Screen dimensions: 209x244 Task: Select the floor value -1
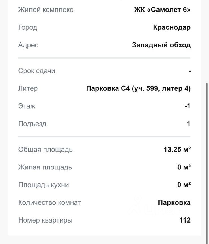tap(187, 106)
